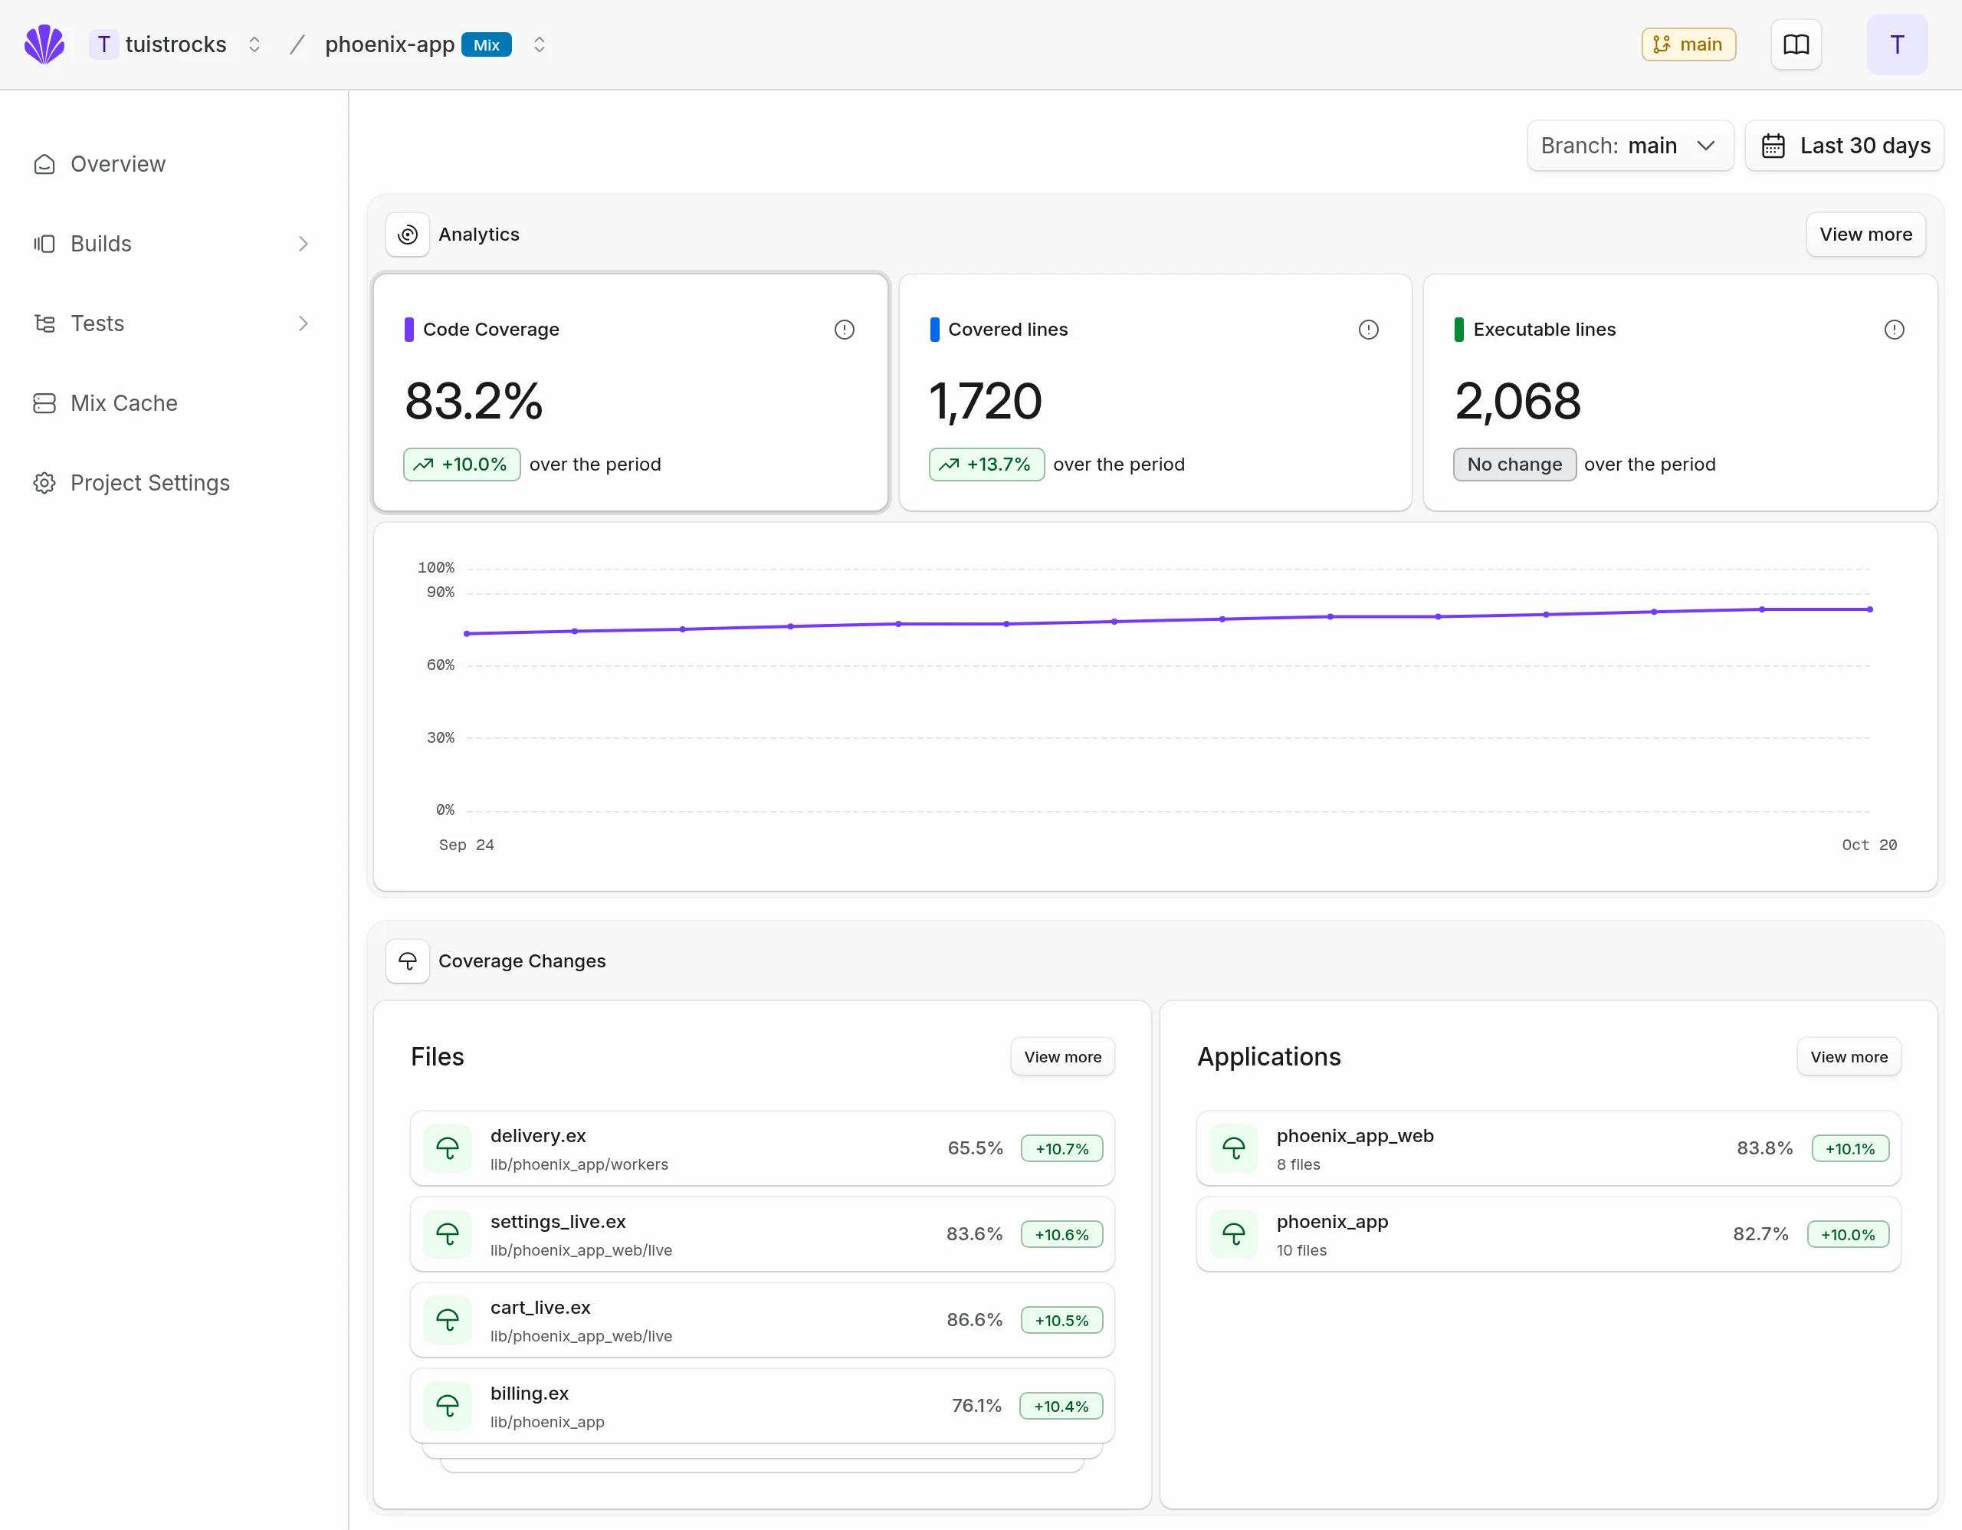Click the Oct 20 data point on chart

coord(1869,609)
